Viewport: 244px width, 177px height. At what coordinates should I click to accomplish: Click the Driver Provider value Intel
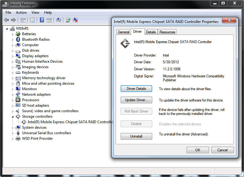click(166, 55)
